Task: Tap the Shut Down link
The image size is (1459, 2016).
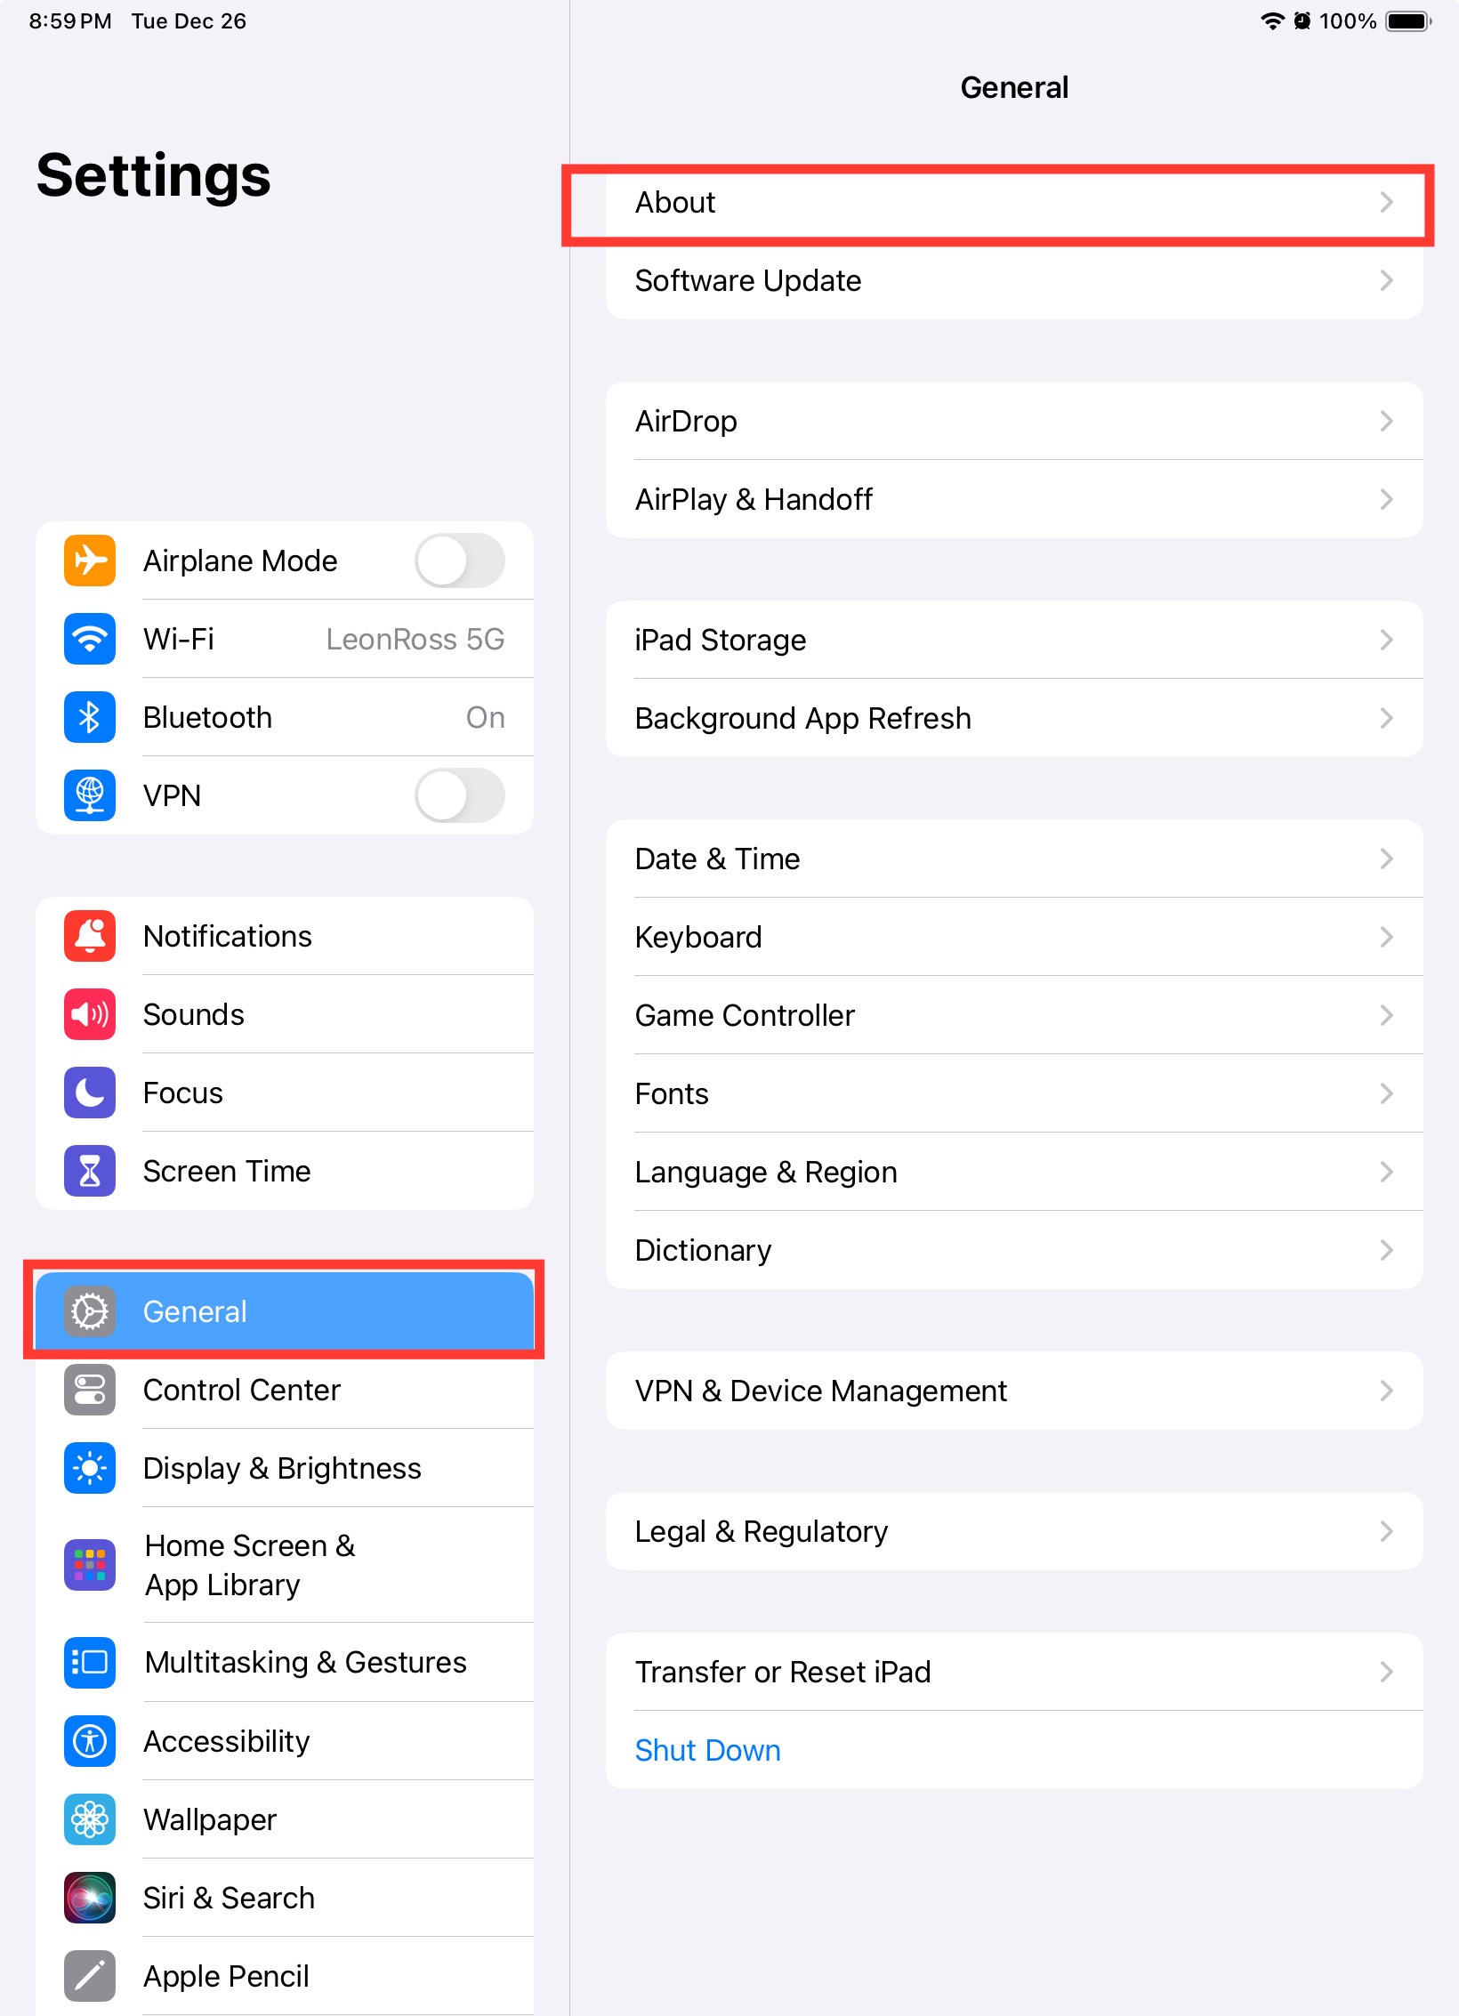Action: [707, 1750]
